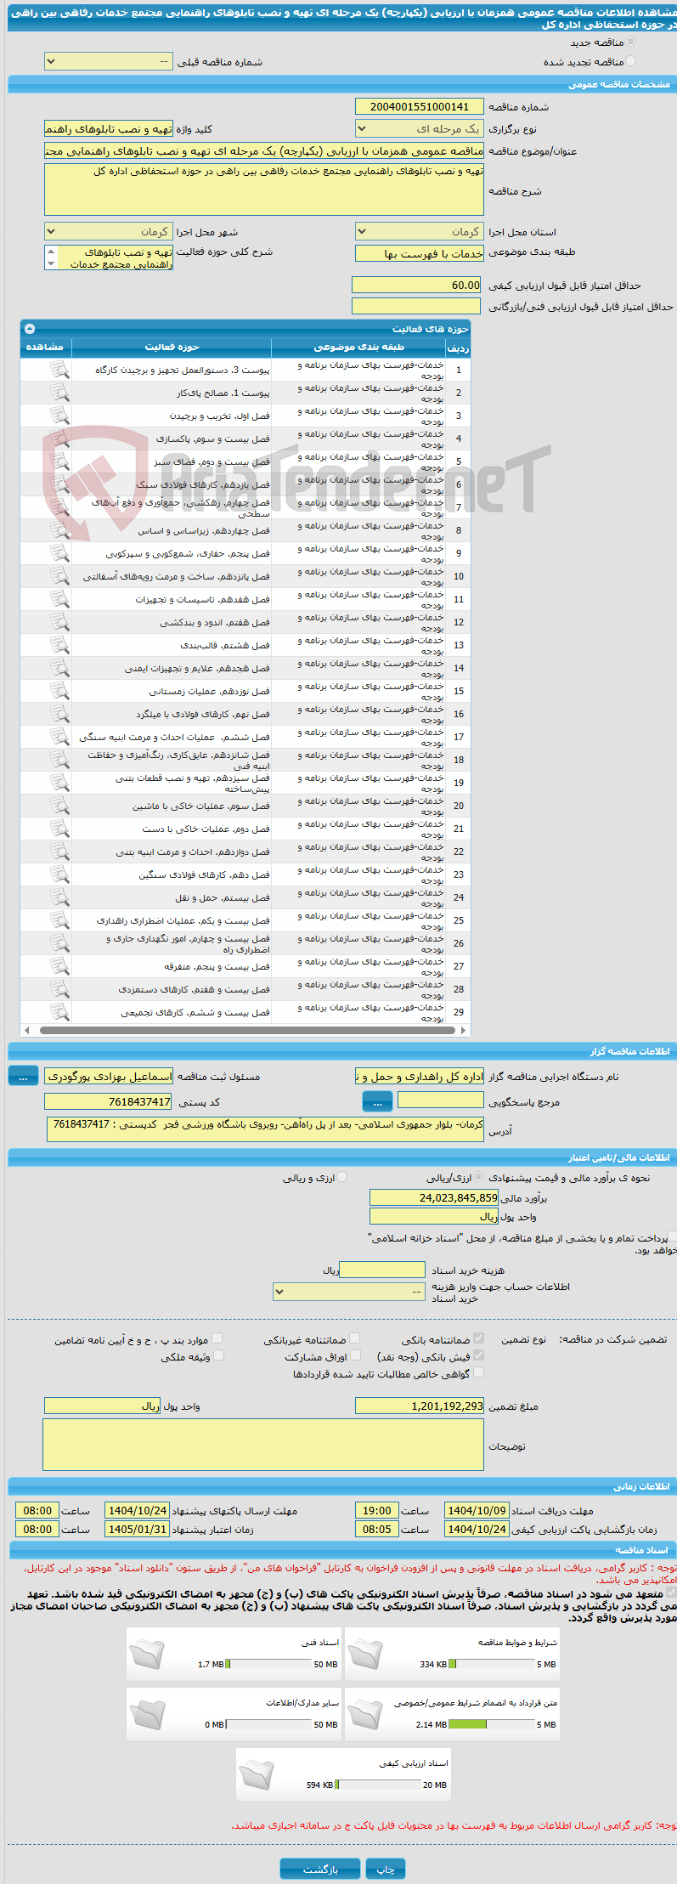Click طبقه بندی موضوعی column header

[x=358, y=347]
